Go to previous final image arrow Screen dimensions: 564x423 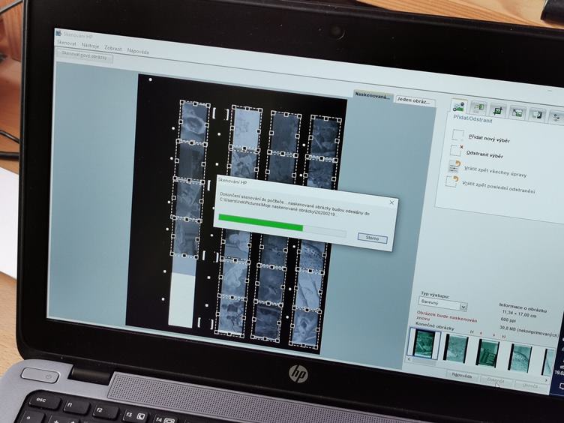click(481, 333)
